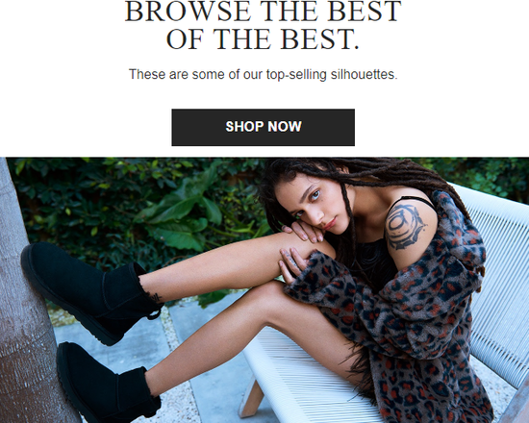Click the "Browse the best" headline line

coord(264,12)
